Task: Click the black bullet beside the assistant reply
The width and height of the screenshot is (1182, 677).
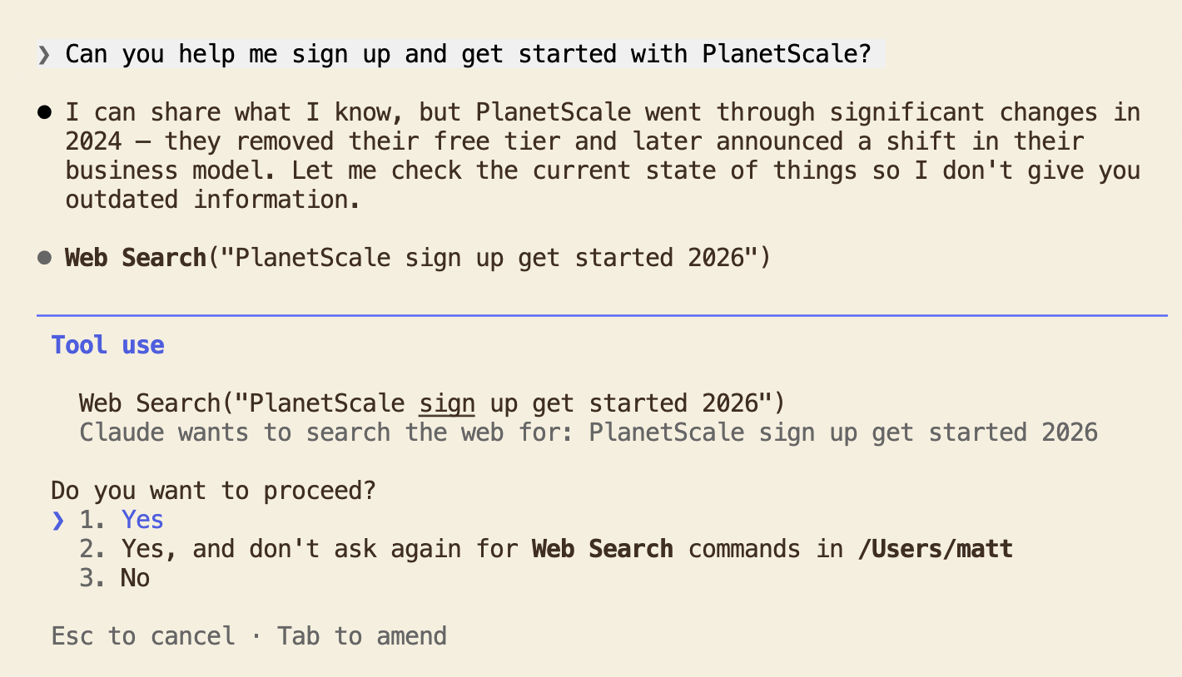Action: point(45,112)
